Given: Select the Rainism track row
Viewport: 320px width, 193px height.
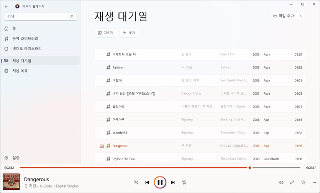Looking at the screenshot, I should [200, 67].
